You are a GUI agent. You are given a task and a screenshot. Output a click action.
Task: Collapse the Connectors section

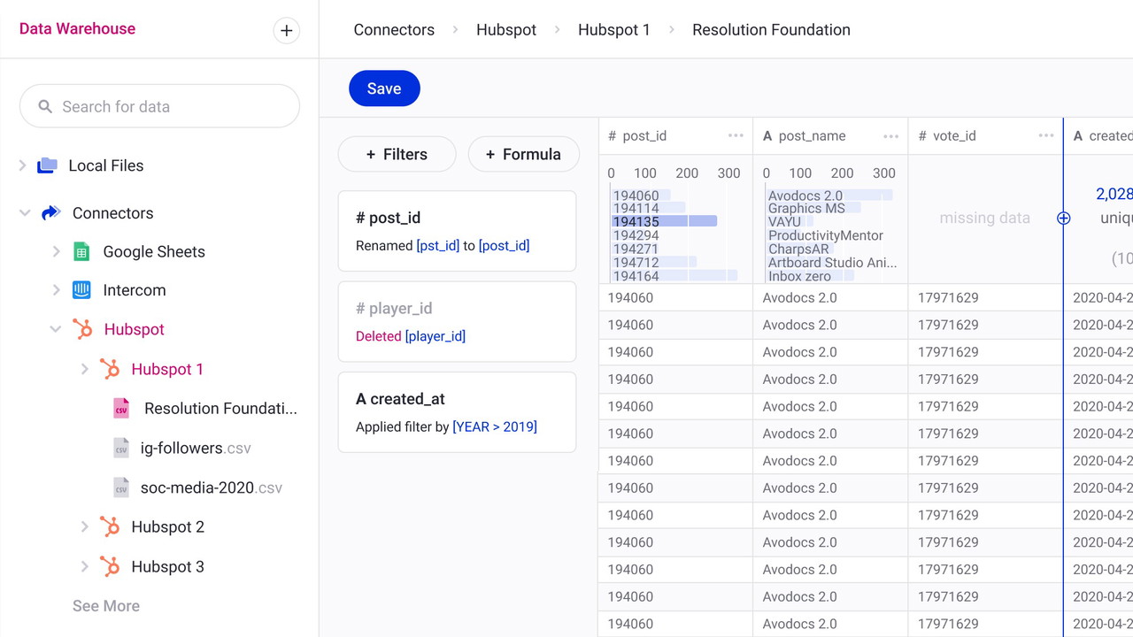pos(25,213)
